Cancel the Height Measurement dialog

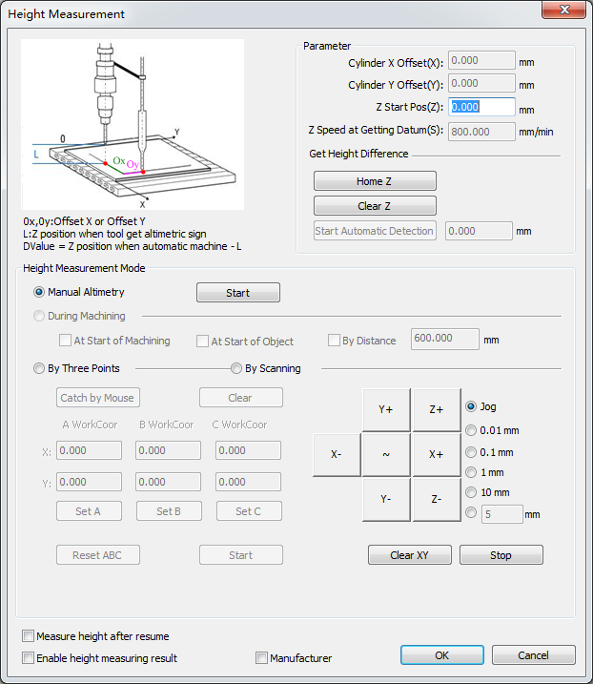click(x=534, y=655)
